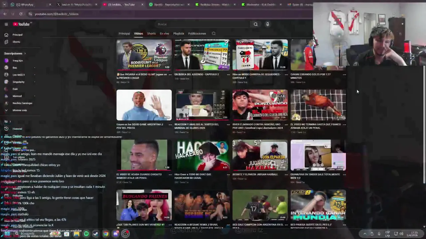This screenshot has width=426, height=239.
Task: Play the HACKEADO thumbnail video
Action: (202, 155)
